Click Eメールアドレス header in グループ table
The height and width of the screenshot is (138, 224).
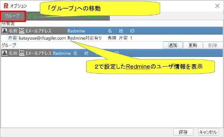[x=38, y=53]
